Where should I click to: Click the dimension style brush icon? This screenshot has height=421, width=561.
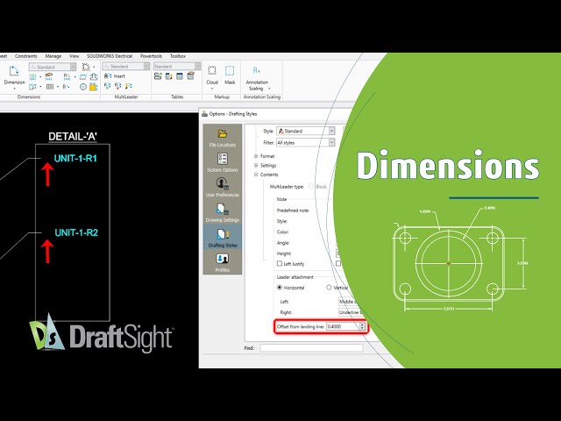point(49,76)
